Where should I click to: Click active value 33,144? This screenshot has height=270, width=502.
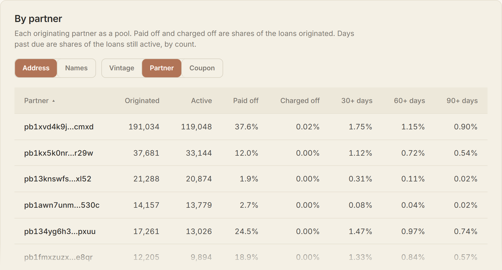tap(199, 153)
